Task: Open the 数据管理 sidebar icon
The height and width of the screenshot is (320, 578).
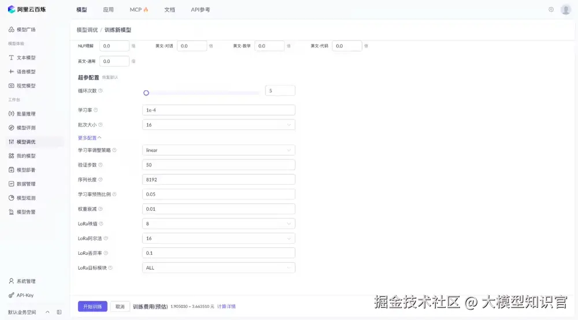Action: 12,184
